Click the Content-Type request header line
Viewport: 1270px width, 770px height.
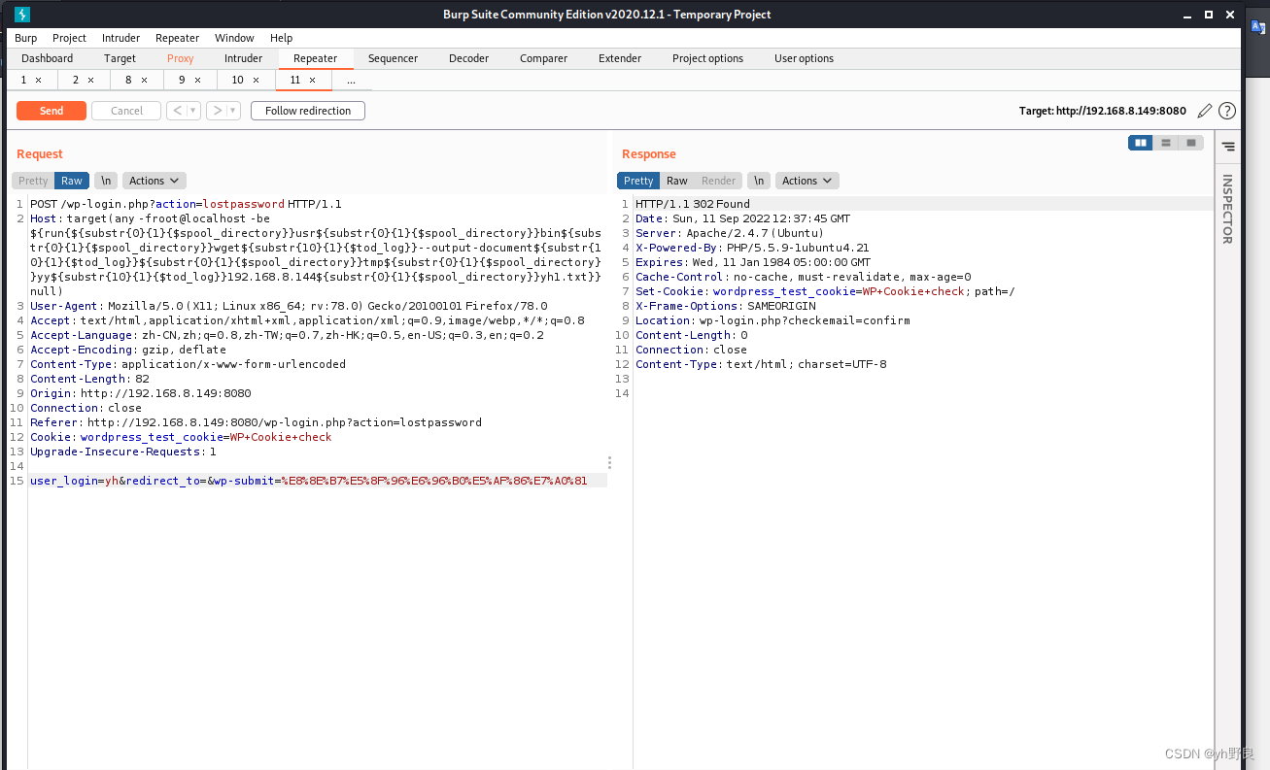click(x=188, y=364)
